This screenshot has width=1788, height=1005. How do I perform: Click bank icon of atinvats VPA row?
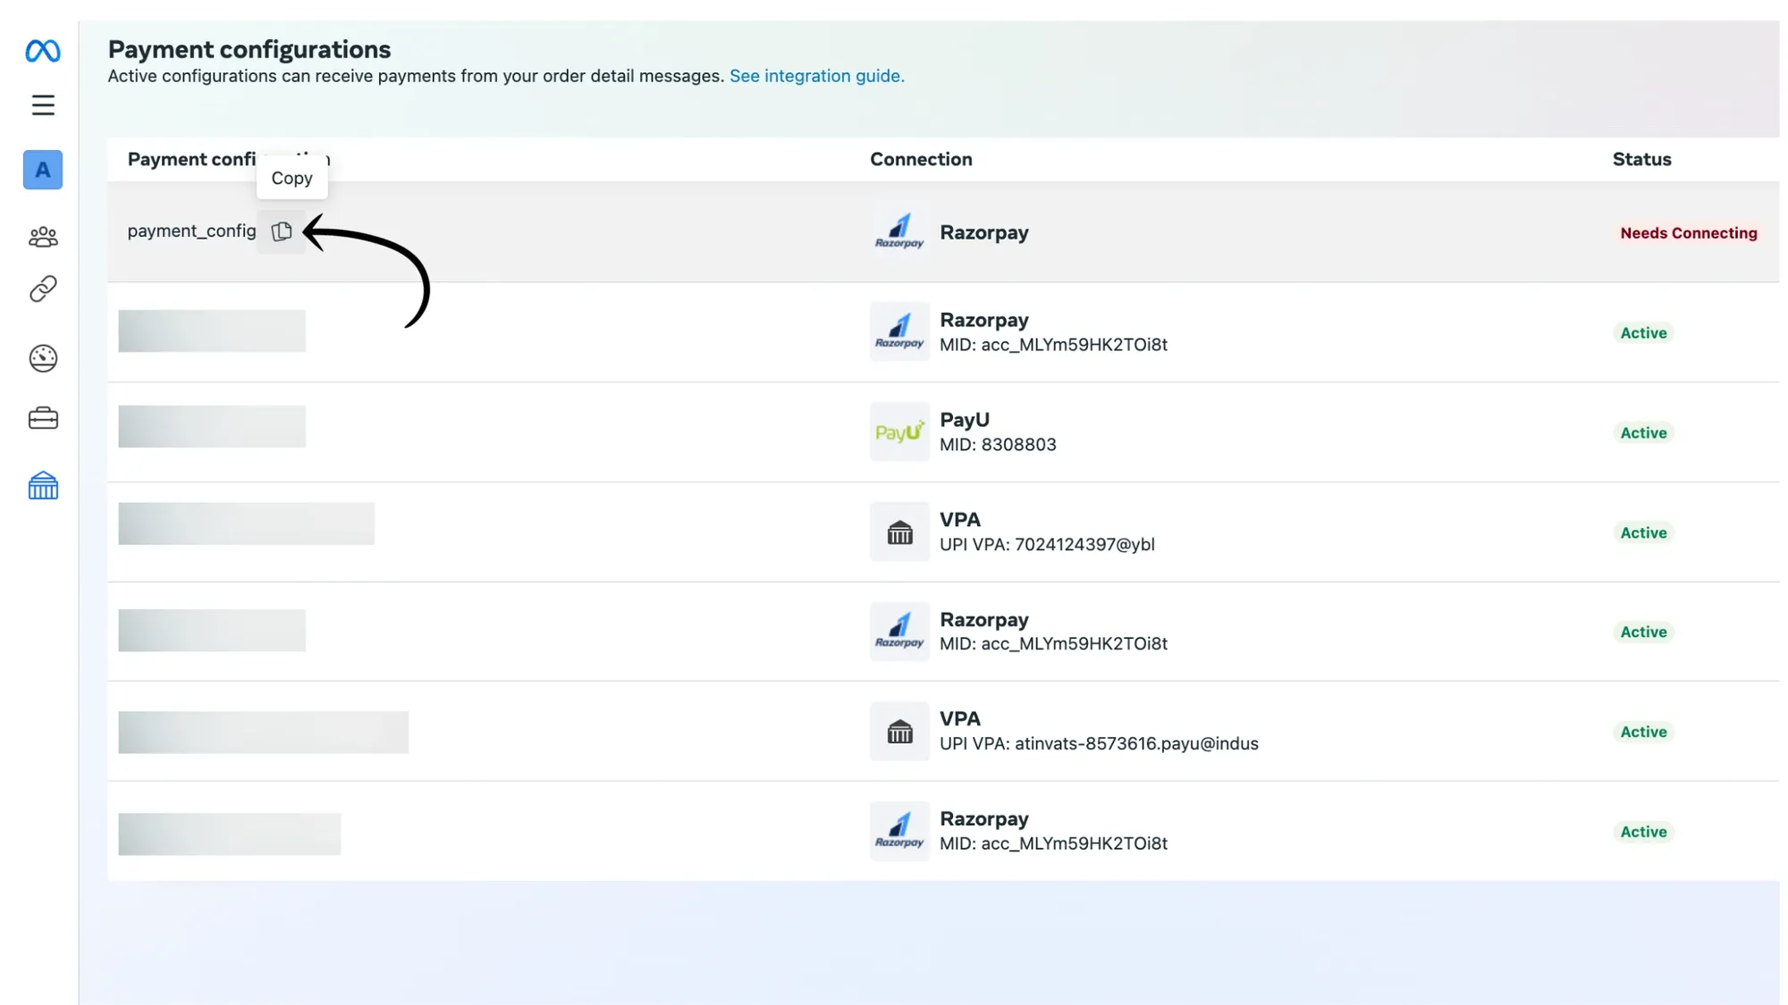899,732
